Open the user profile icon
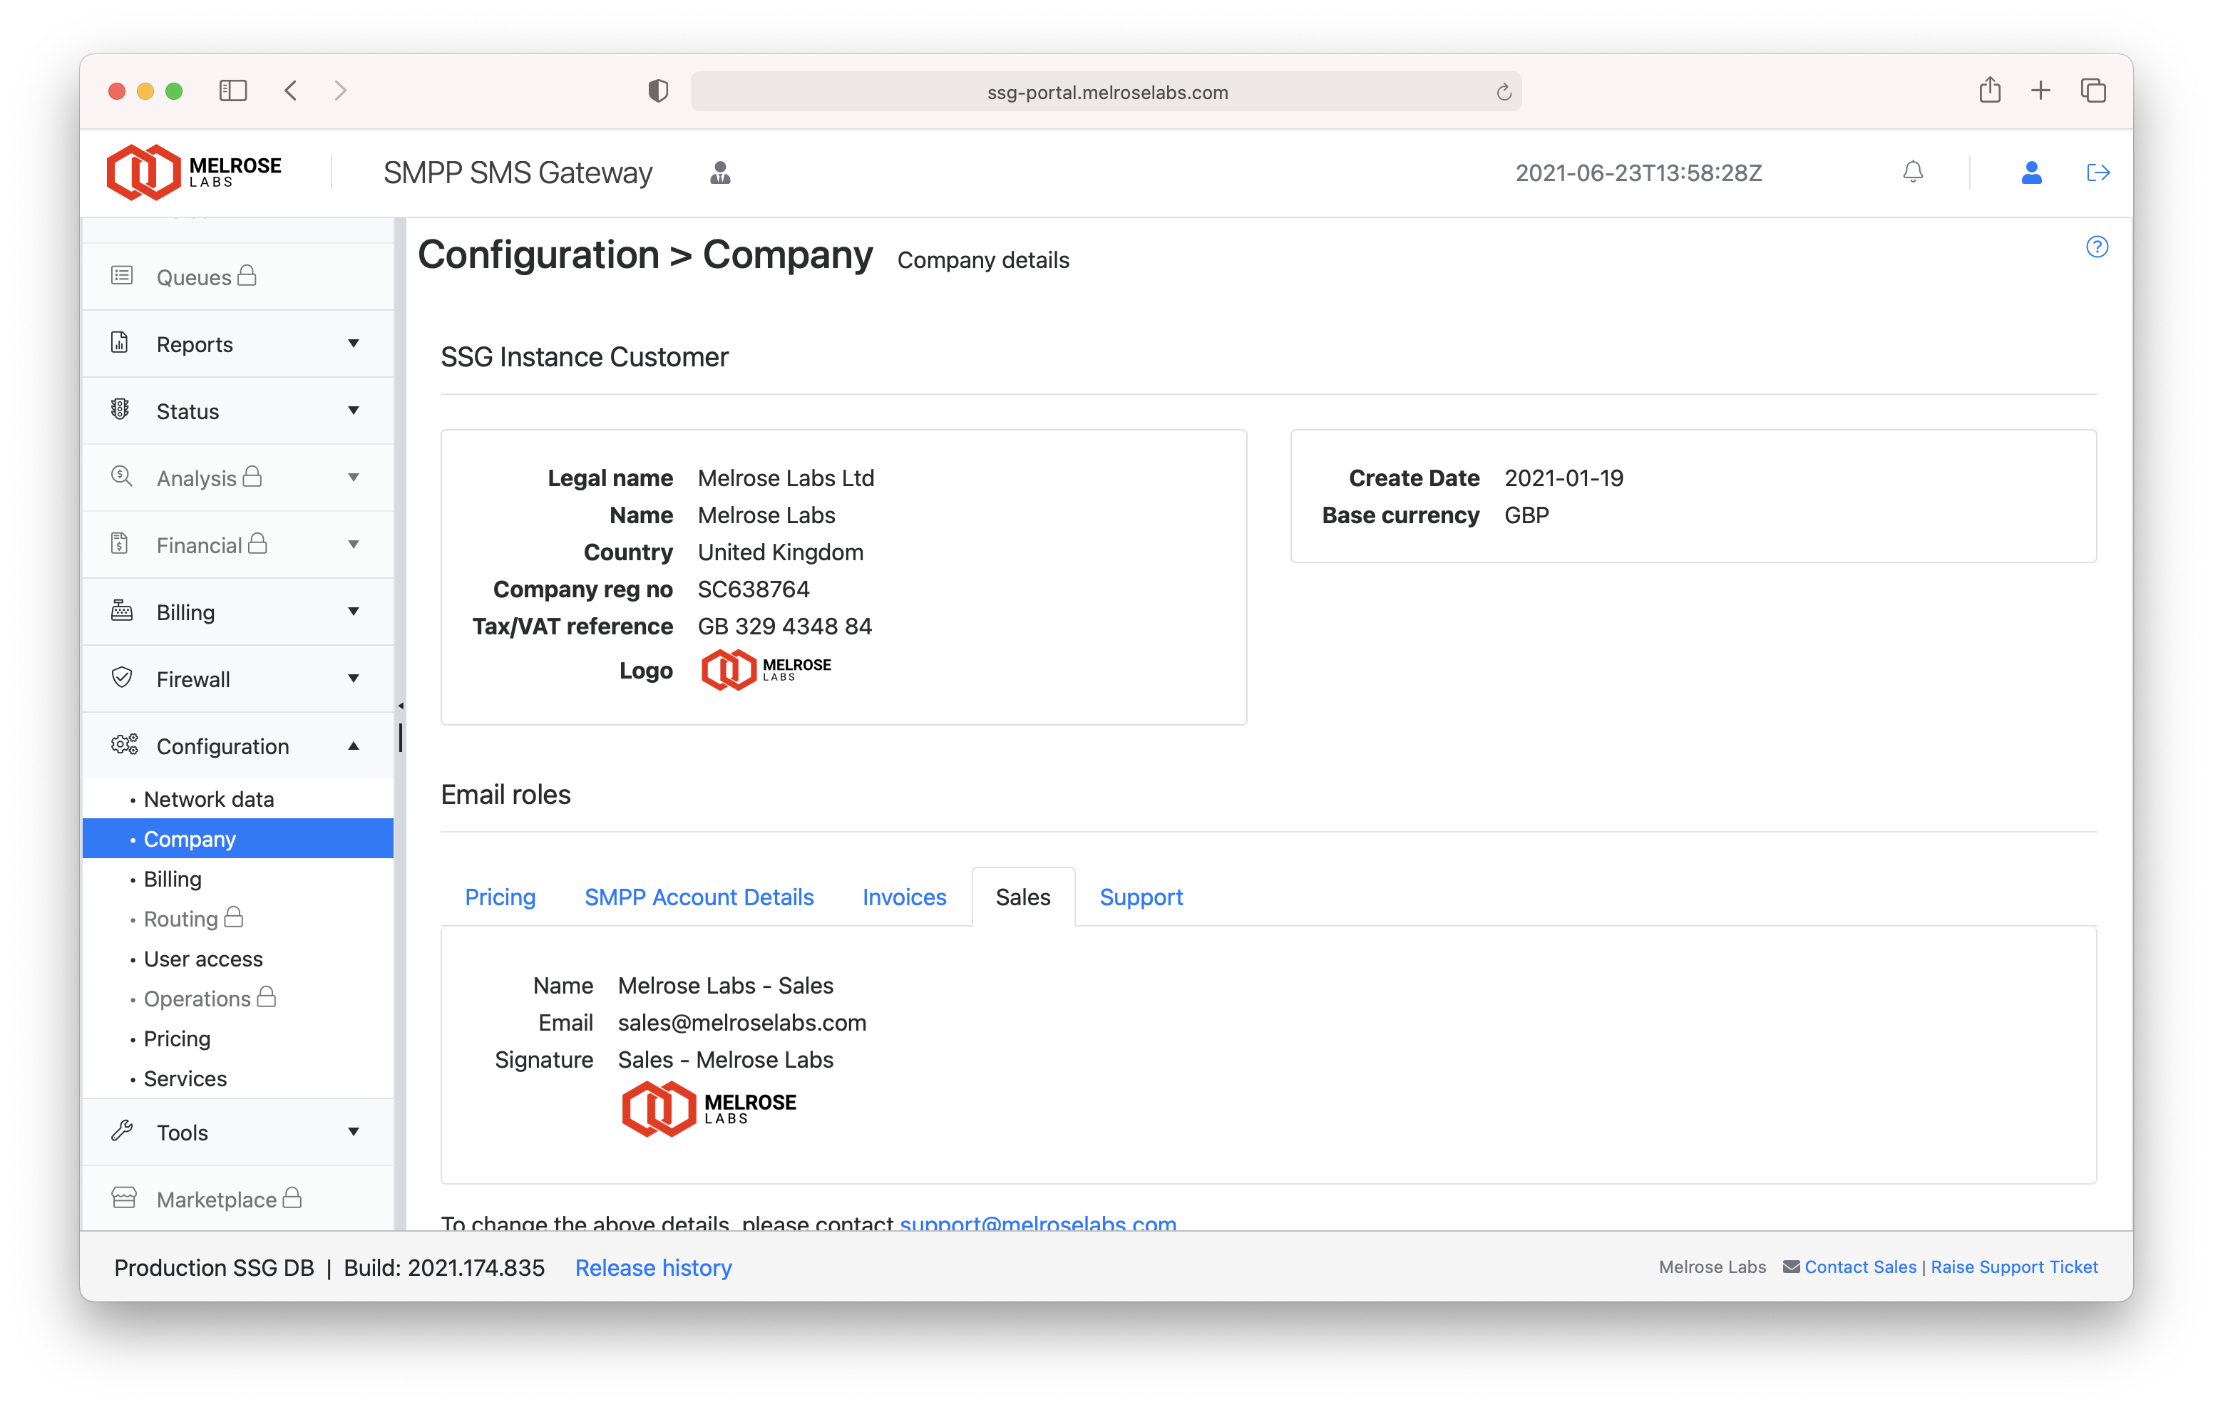The image size is (2213, 1407). point(2031,172)
